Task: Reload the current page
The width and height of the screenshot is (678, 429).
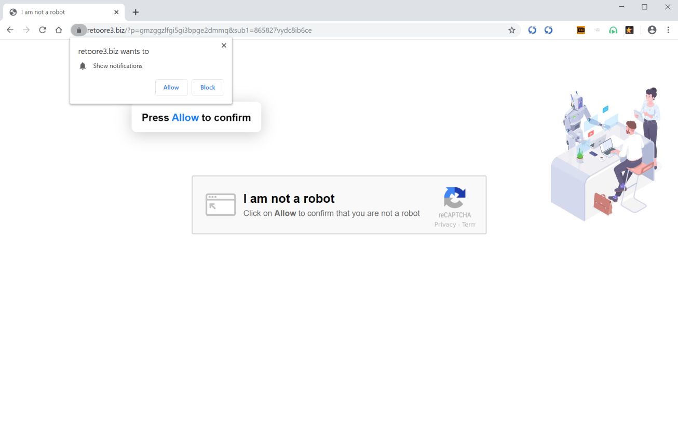Action: click(43, 30)
